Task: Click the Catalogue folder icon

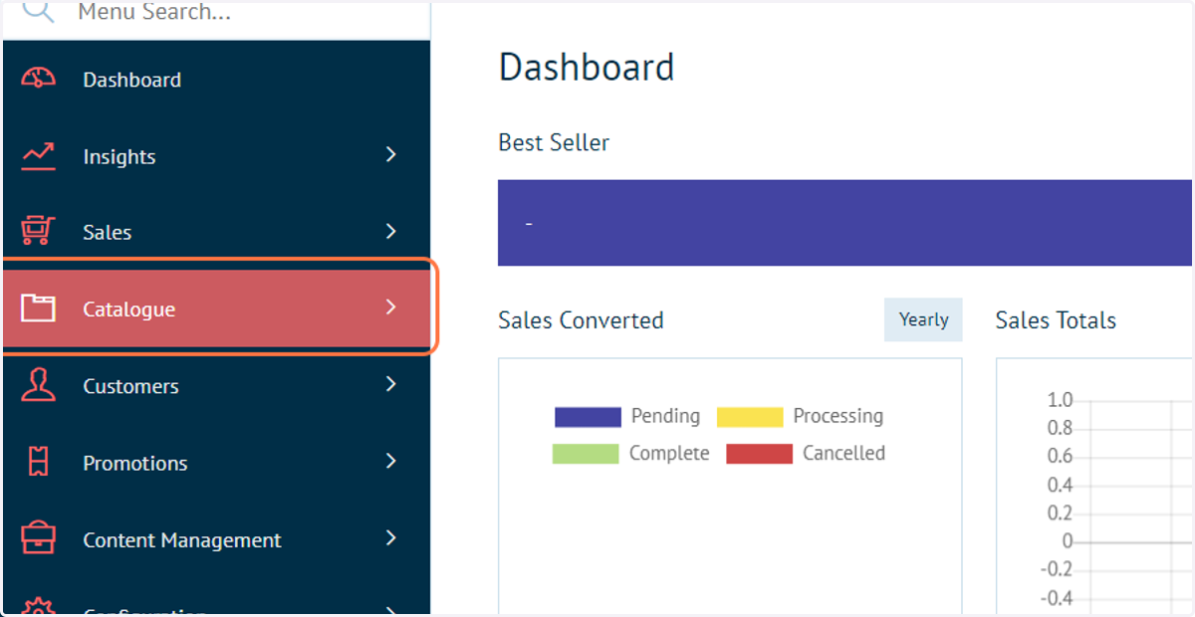Action: 38,308
